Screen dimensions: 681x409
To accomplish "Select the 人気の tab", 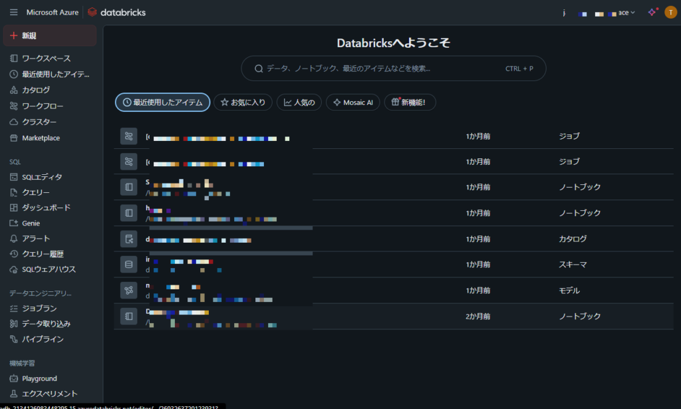I will pyautogui.click(x=299, y=102).
